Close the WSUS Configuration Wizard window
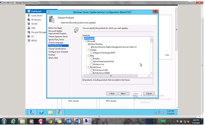 tap(155, 11)
